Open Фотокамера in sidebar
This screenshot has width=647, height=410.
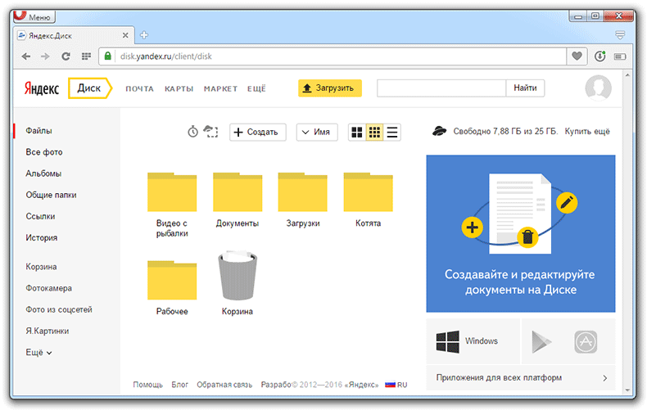[48, 288]
